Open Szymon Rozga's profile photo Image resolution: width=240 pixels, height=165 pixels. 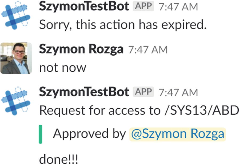[16, 58]
